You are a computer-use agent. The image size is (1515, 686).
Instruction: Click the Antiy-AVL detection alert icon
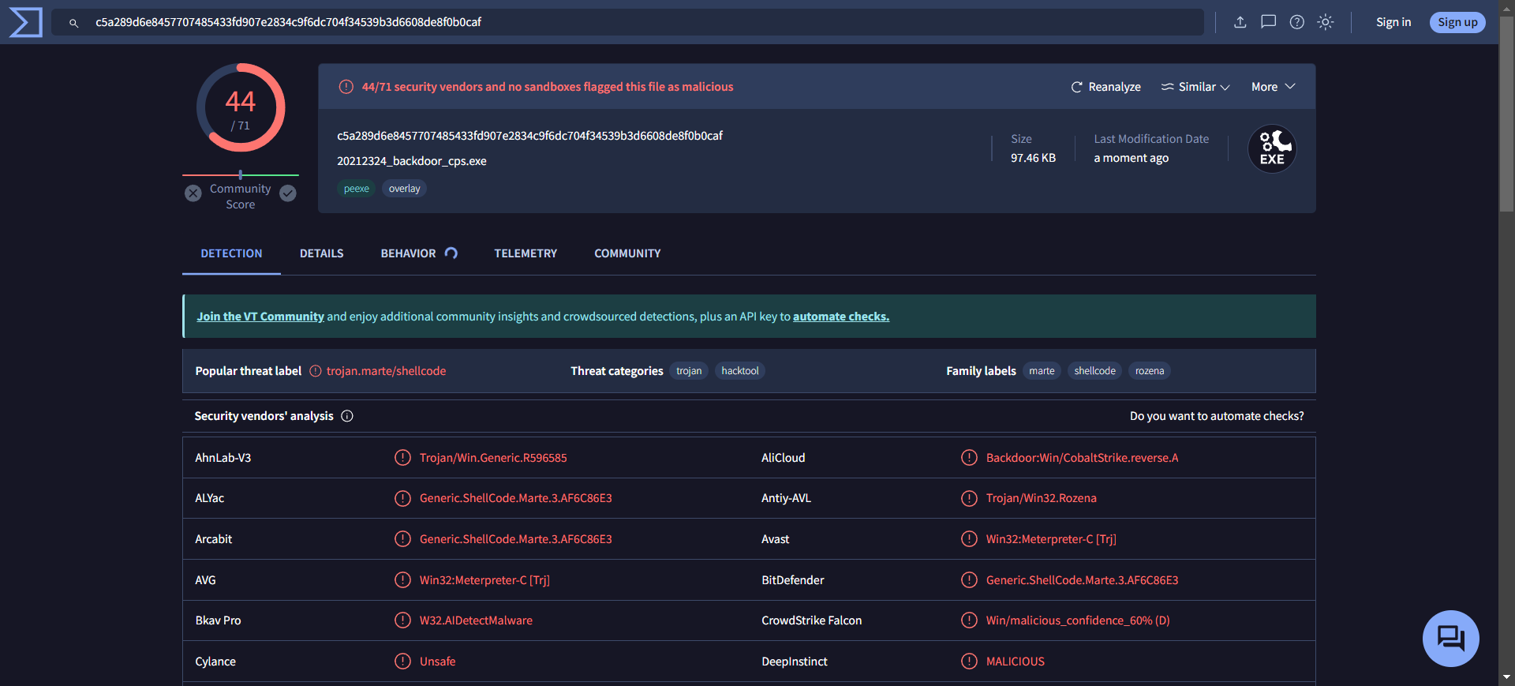click(970, 498)
